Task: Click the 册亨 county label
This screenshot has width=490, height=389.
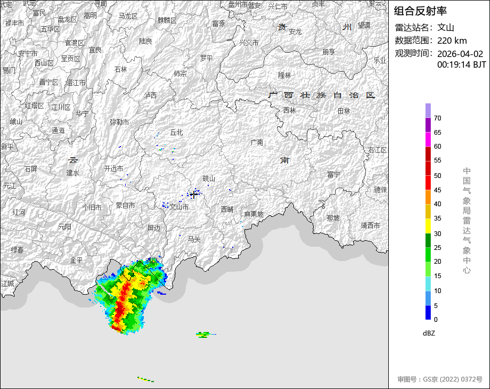Action: (329, 52)
